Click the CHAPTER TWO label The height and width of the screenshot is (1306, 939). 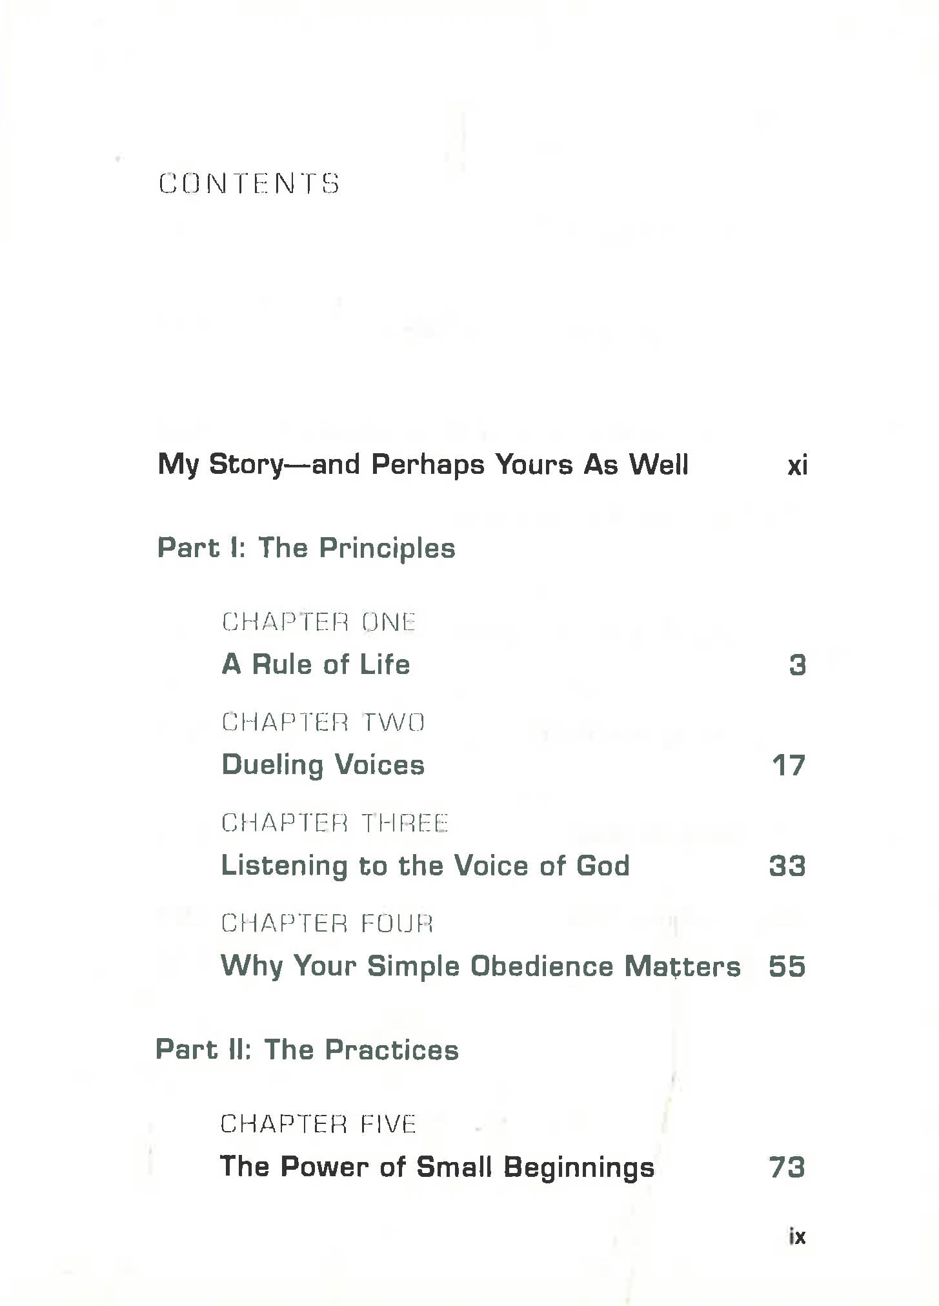coord(323,722)
